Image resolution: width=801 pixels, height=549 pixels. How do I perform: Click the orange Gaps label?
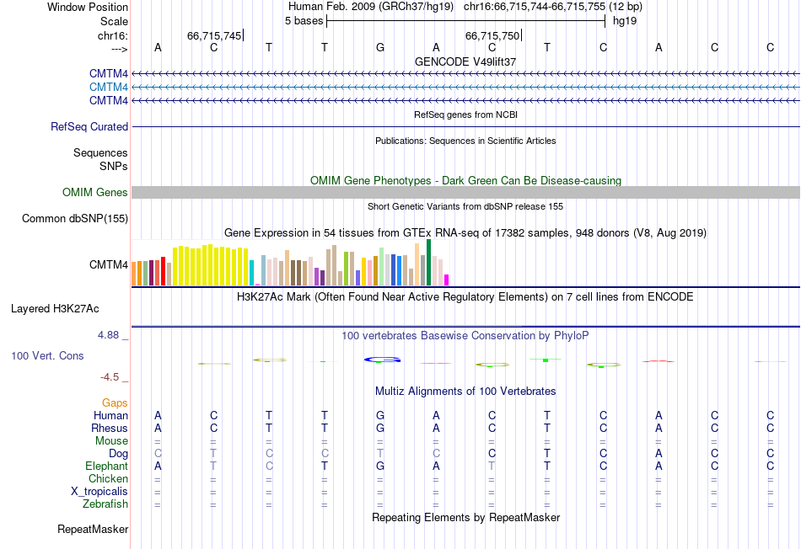[115, 403]
